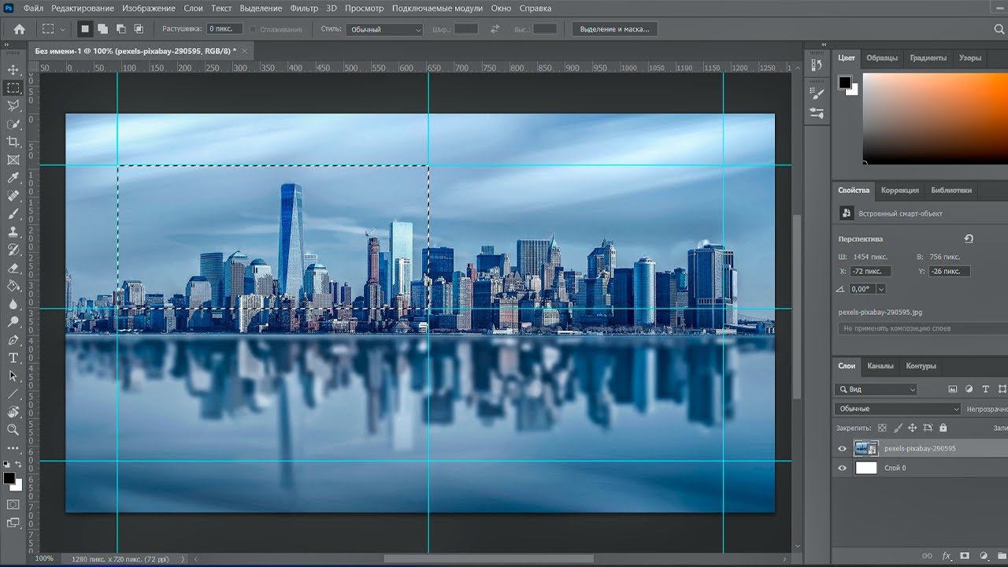The width and height of the screenshot is (1008, 567).
Task: Expand the layer blend mode dropdown Обычные
Action: (x=898, y=409)
